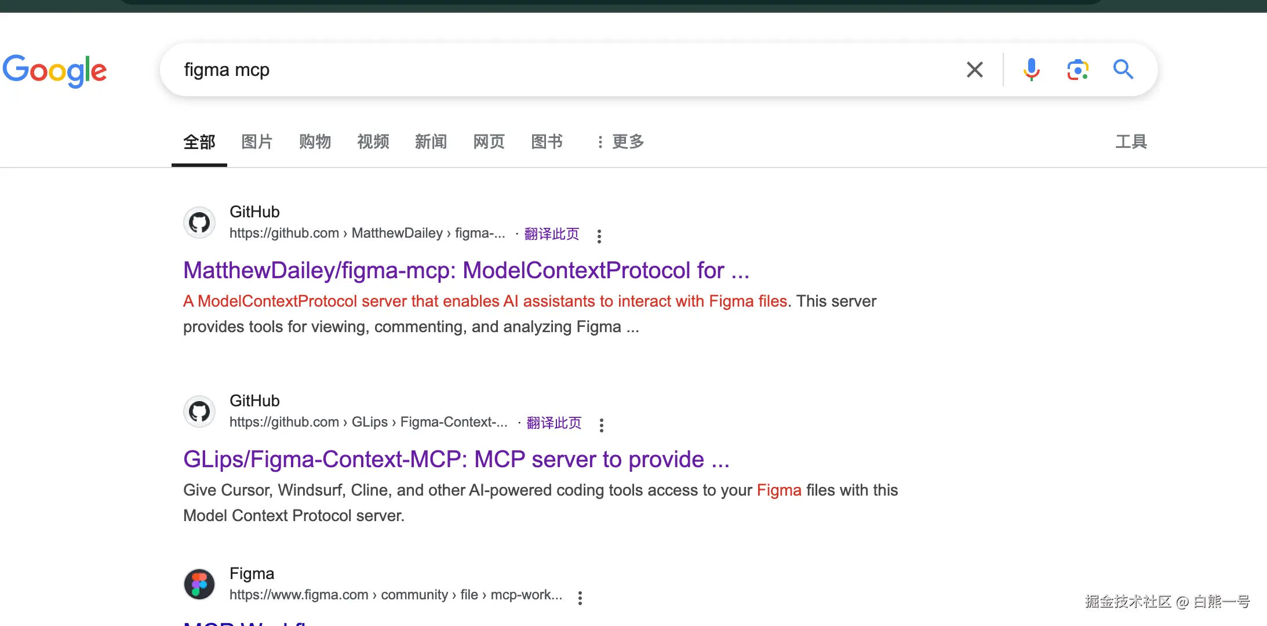Click GitHub favicon of MatthewDailey result
Screen dimensions: 1267x626
point(199,223)
